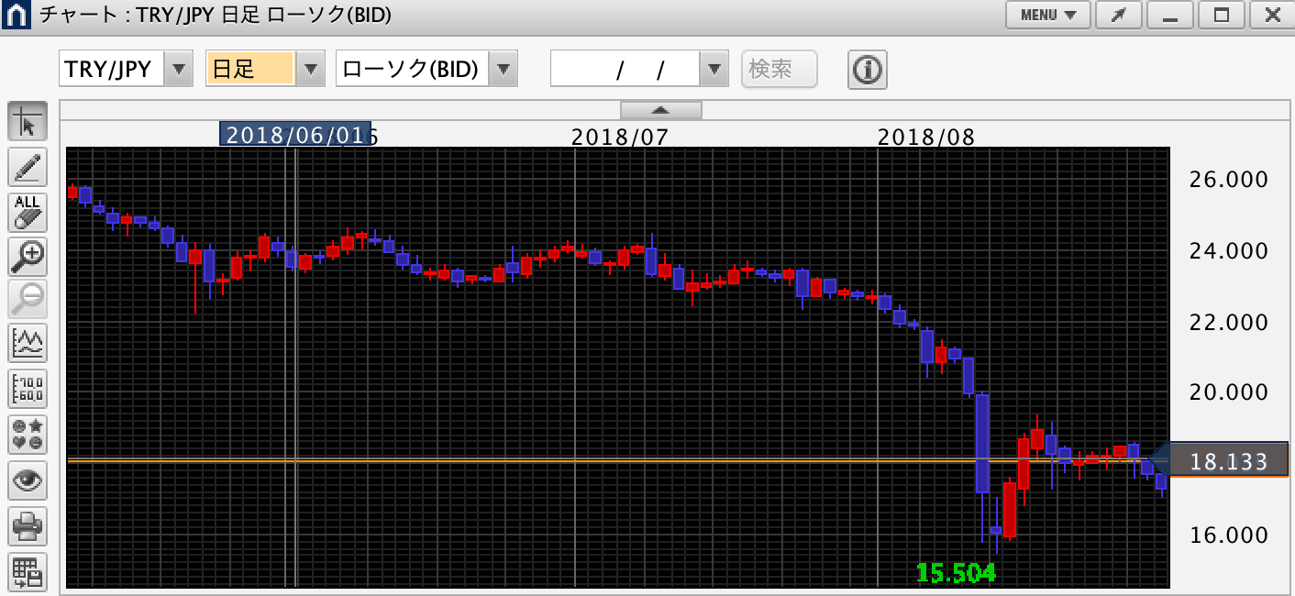Click the save table data icon
Screen dimensions: 1295x596
point(28,570)
